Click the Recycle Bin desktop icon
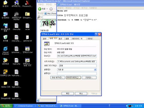 pos(5,38)
